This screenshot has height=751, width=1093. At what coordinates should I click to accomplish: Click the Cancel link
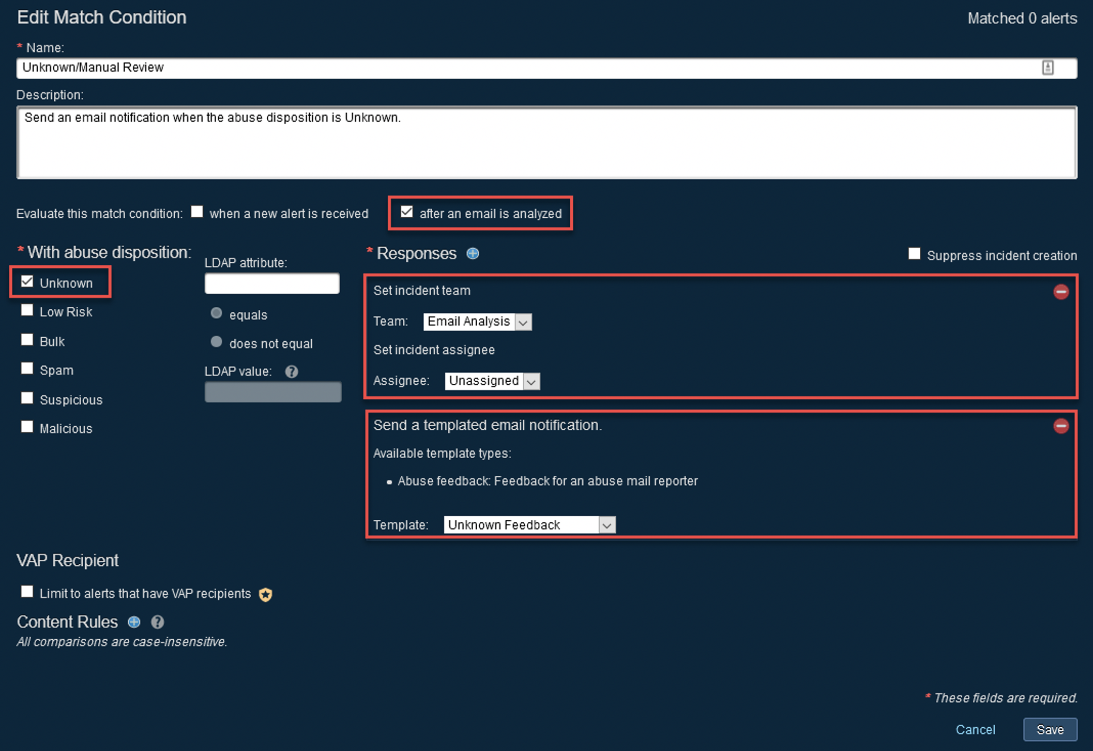click(x=975, y=729)
